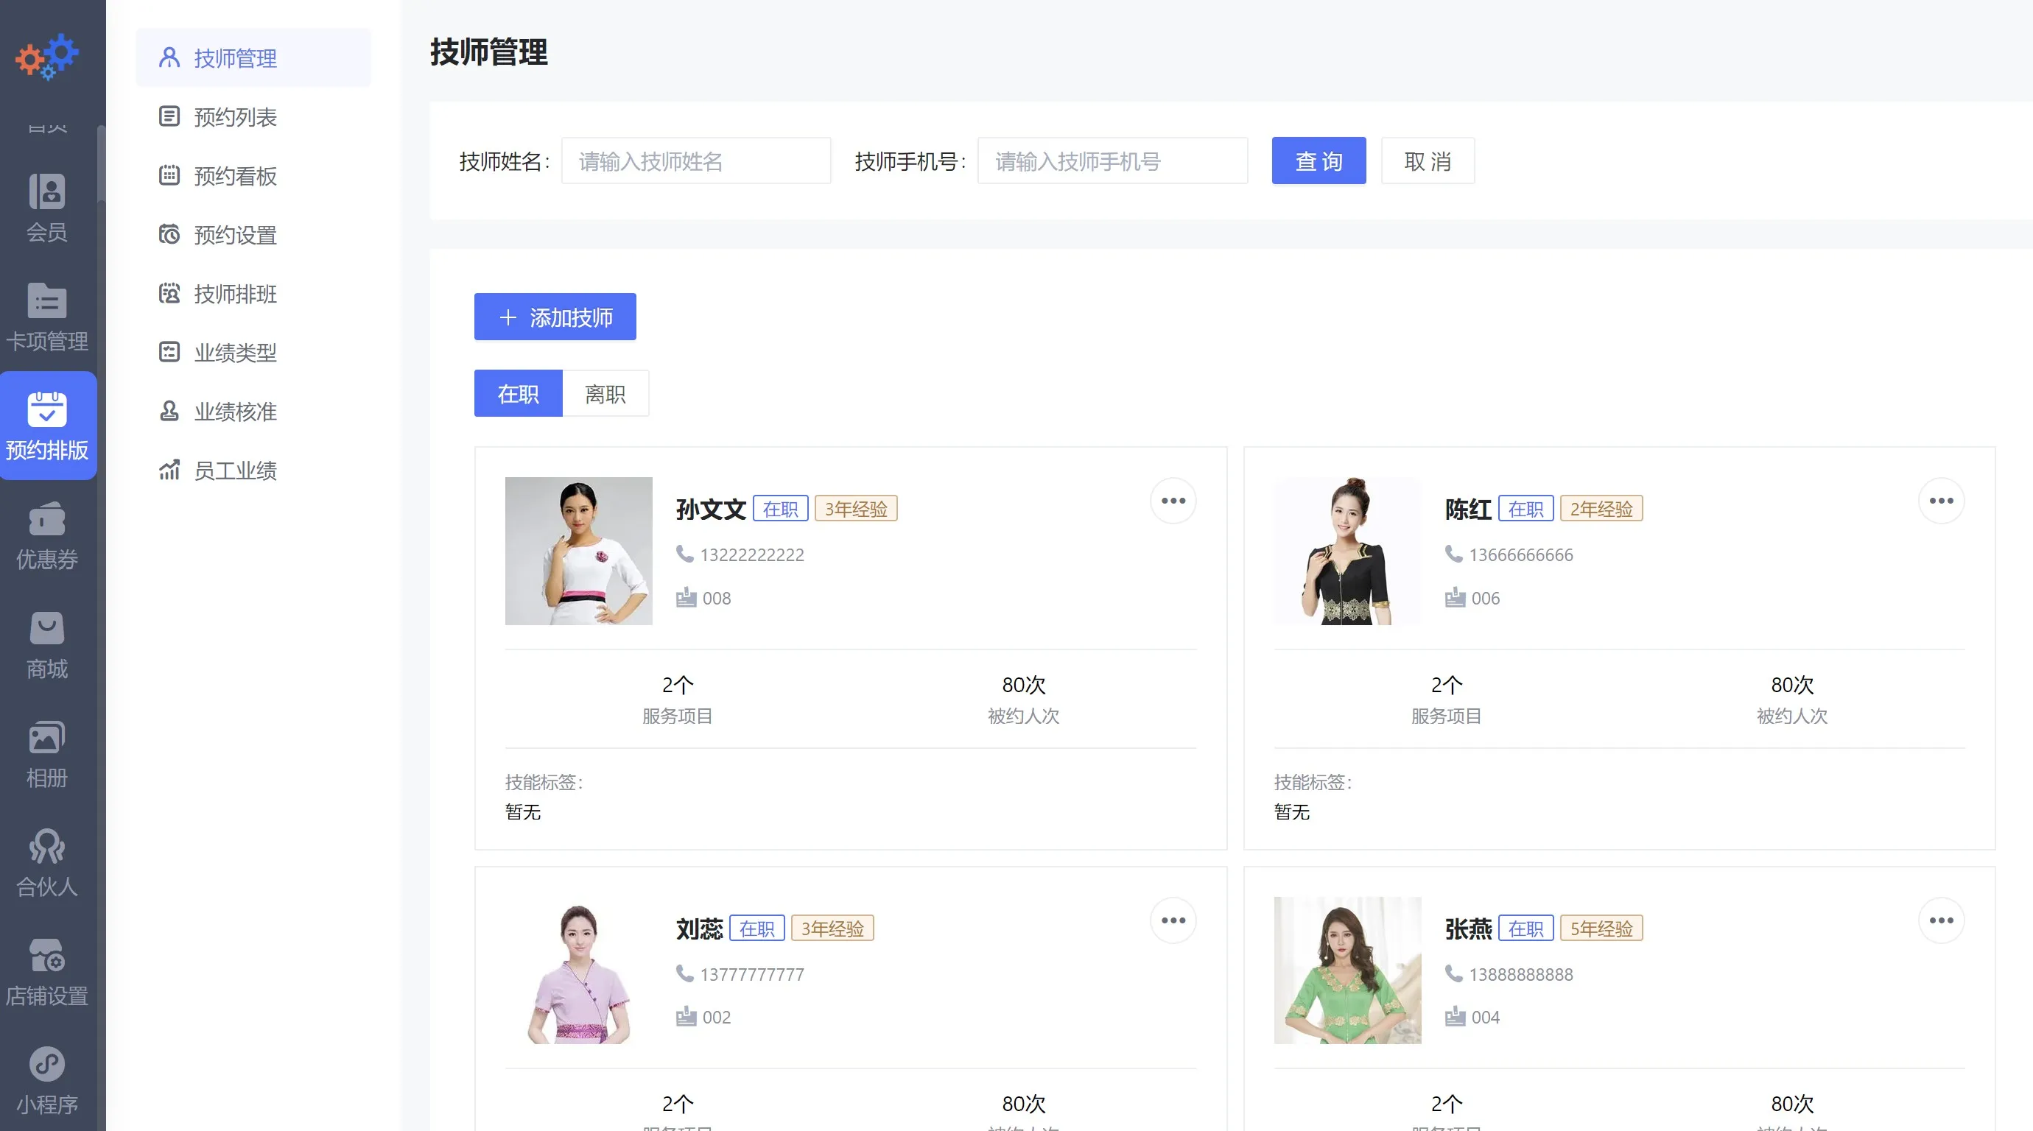Click the 预约列表 list icon
The height and width of the screenshot is (1131, 2033).
point(169,117)
